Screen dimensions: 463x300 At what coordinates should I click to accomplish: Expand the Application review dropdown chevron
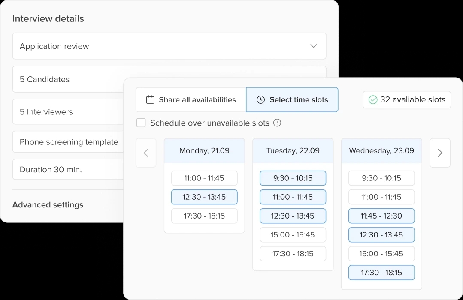pos(314,46)
